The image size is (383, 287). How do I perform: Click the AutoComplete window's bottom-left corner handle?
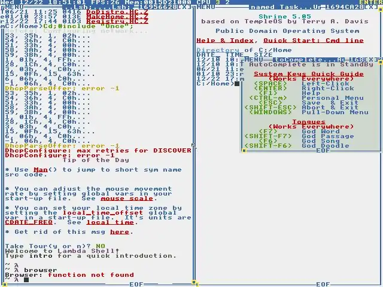[x=244, y=151]
